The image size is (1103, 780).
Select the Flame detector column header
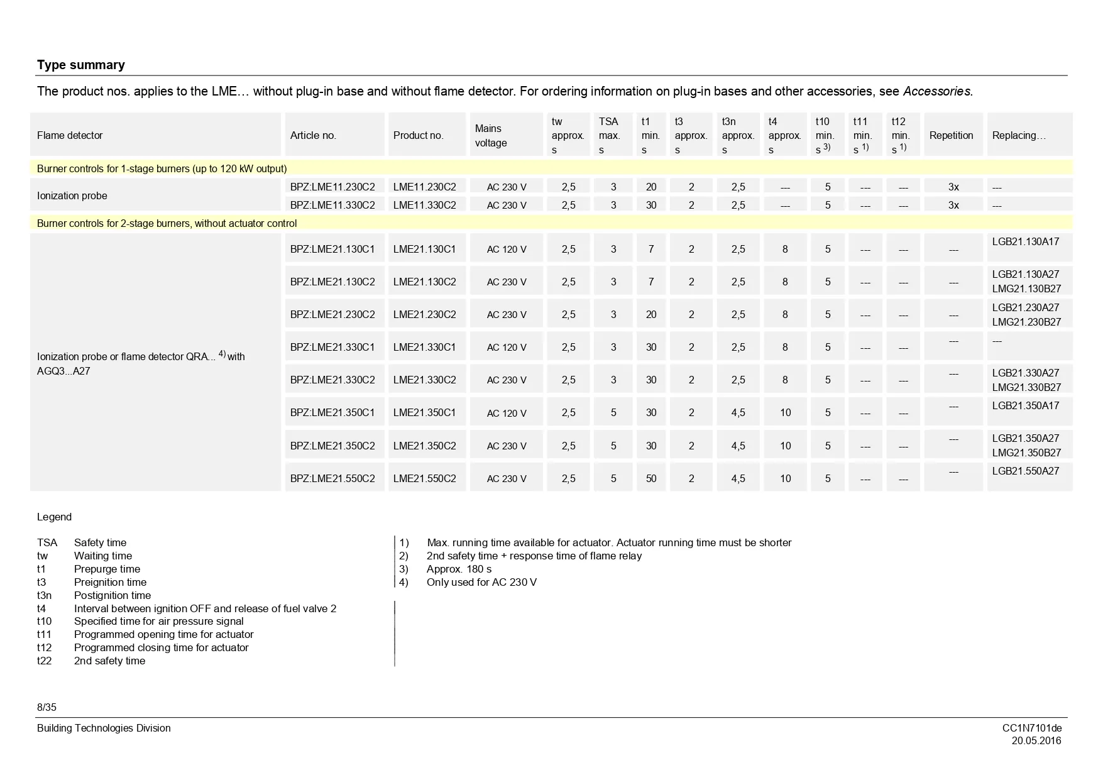point(70,135)
